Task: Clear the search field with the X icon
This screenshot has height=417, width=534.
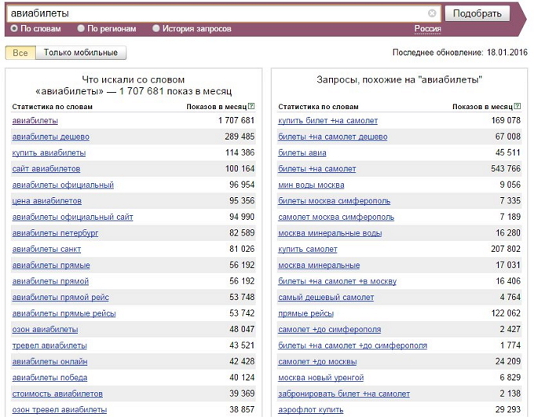Action: coord(432,13)
